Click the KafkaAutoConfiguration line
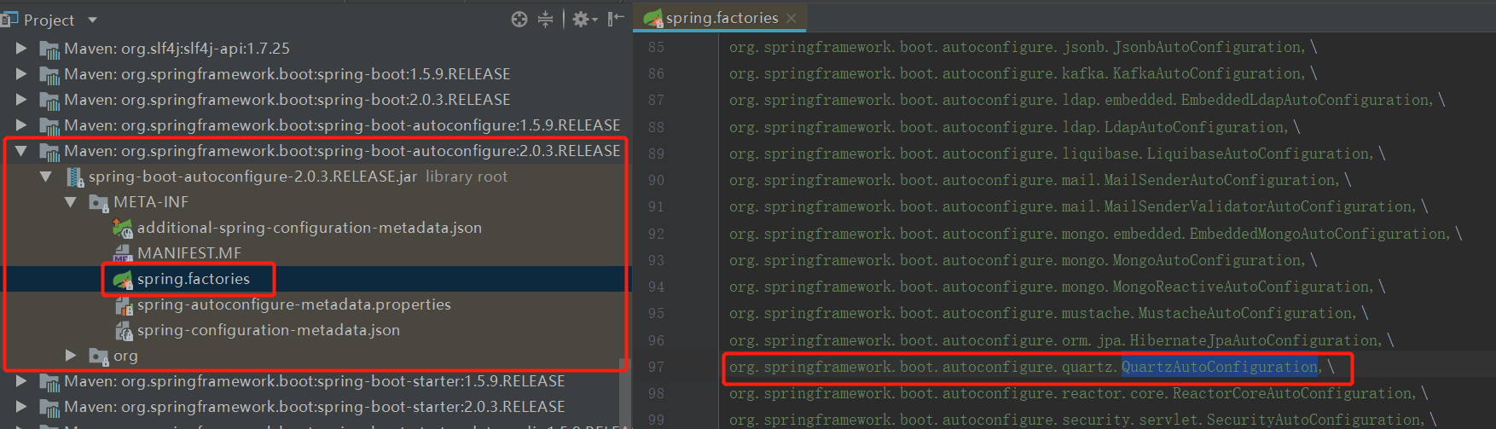Viewport: 1496px width, 429px height. [1023, 73]
